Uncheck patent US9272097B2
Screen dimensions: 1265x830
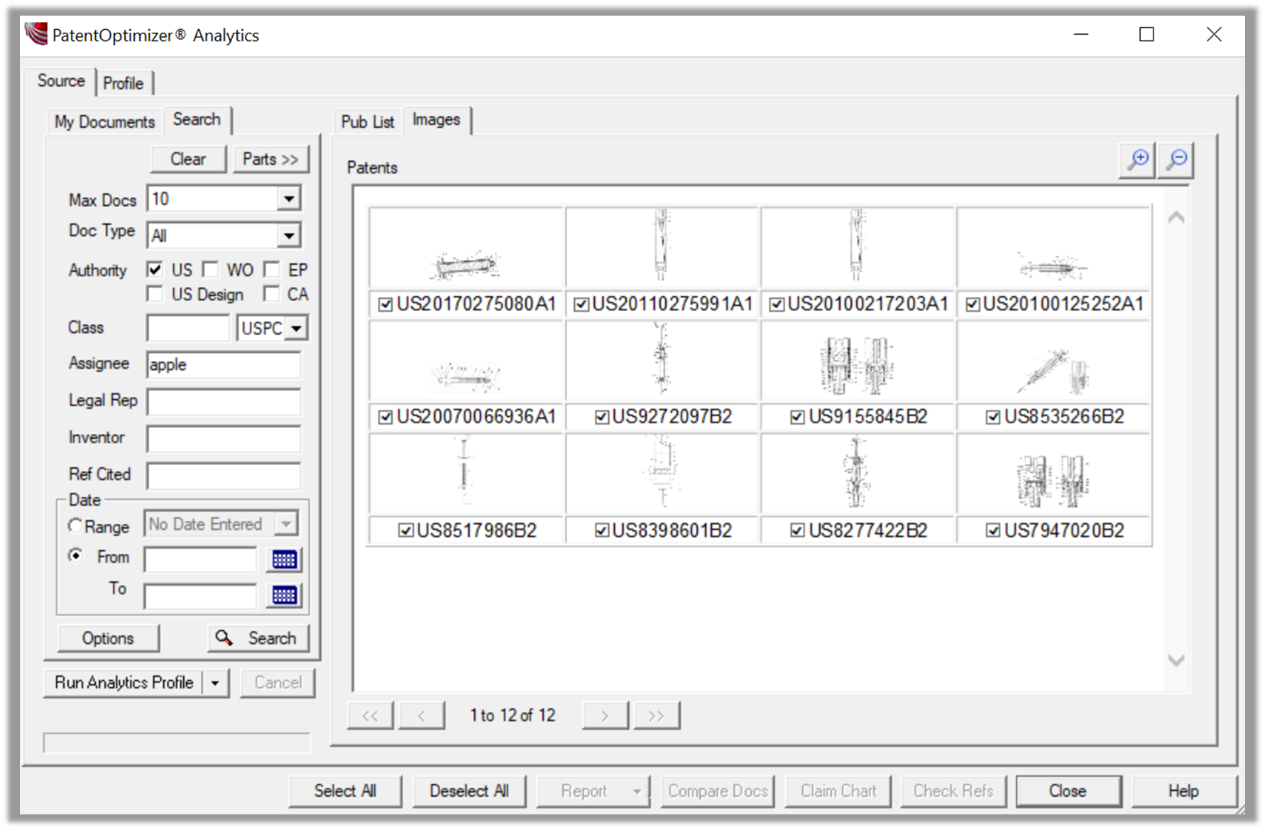pos(602,417)
